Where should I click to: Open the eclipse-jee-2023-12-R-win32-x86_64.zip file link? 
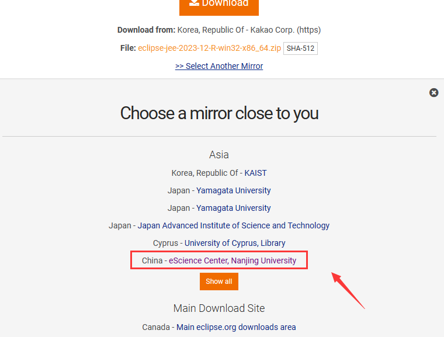(x=209, y=48)
